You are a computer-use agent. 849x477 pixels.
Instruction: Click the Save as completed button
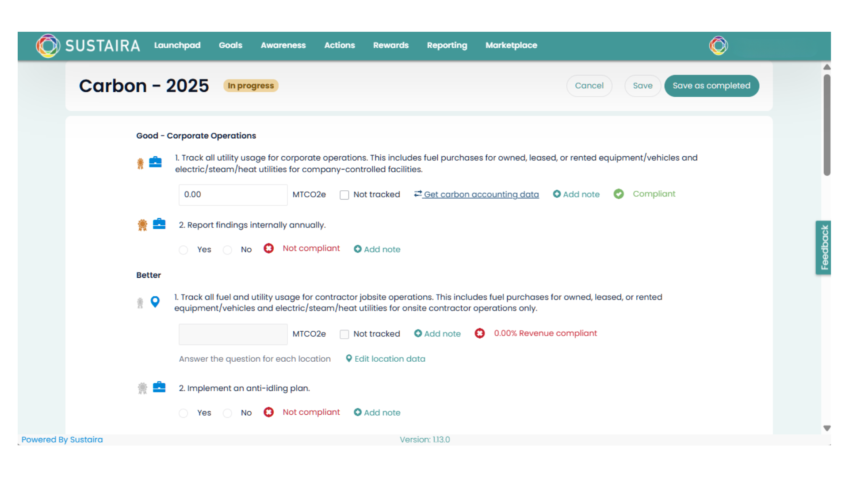click(711, 86)
